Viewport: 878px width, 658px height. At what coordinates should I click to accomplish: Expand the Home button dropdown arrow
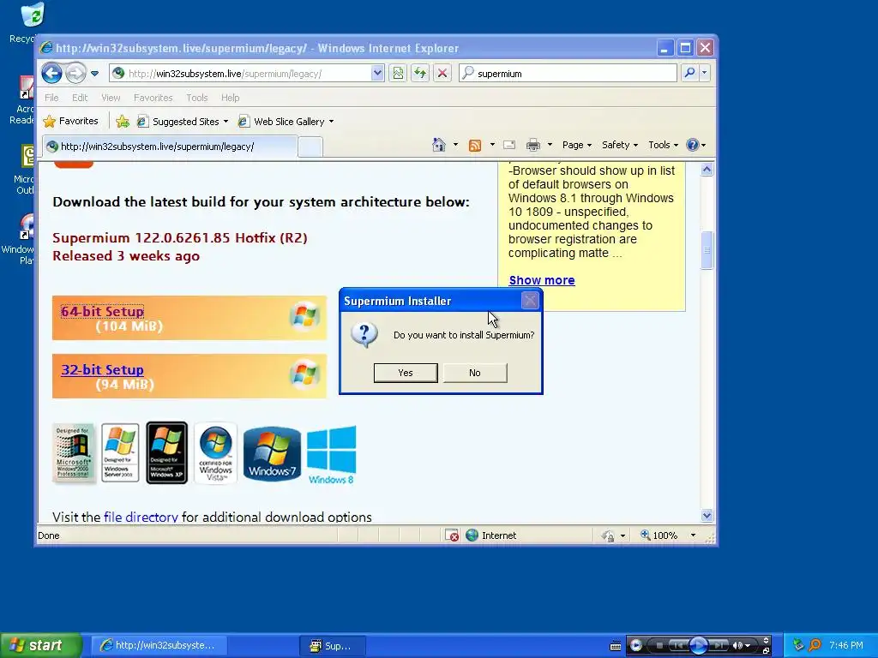tap(455, 145)
